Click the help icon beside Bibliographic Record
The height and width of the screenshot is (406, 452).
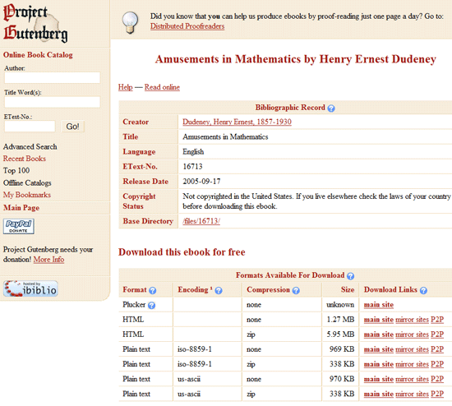(331, 108)
